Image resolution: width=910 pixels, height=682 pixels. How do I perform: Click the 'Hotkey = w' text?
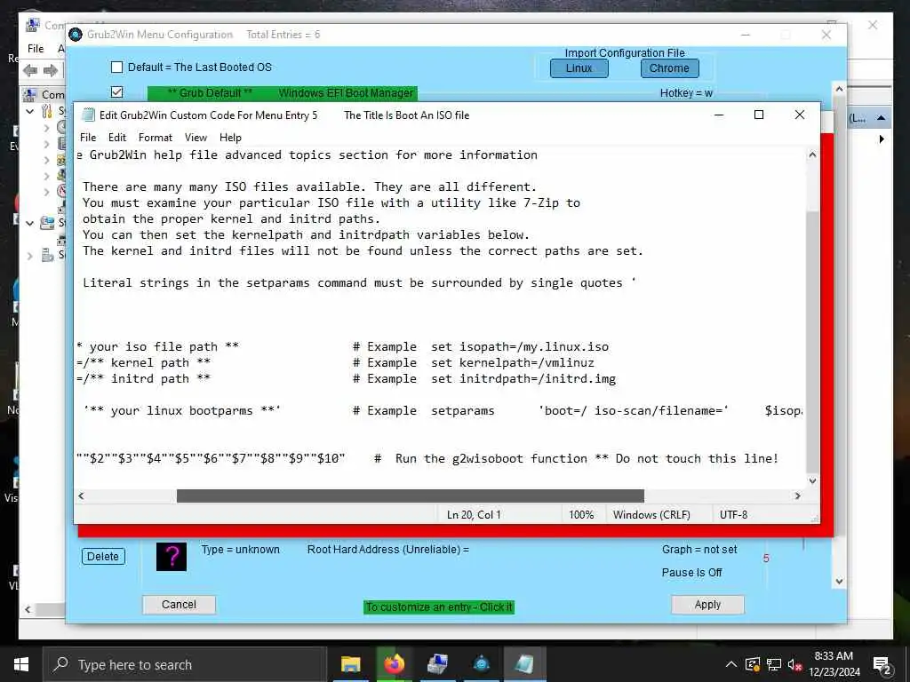click(x=686, y=92)
